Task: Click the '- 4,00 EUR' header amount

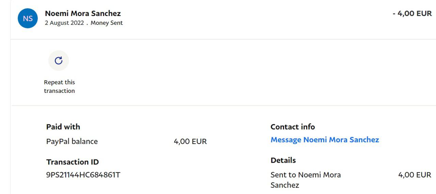Action: [412, 14]
